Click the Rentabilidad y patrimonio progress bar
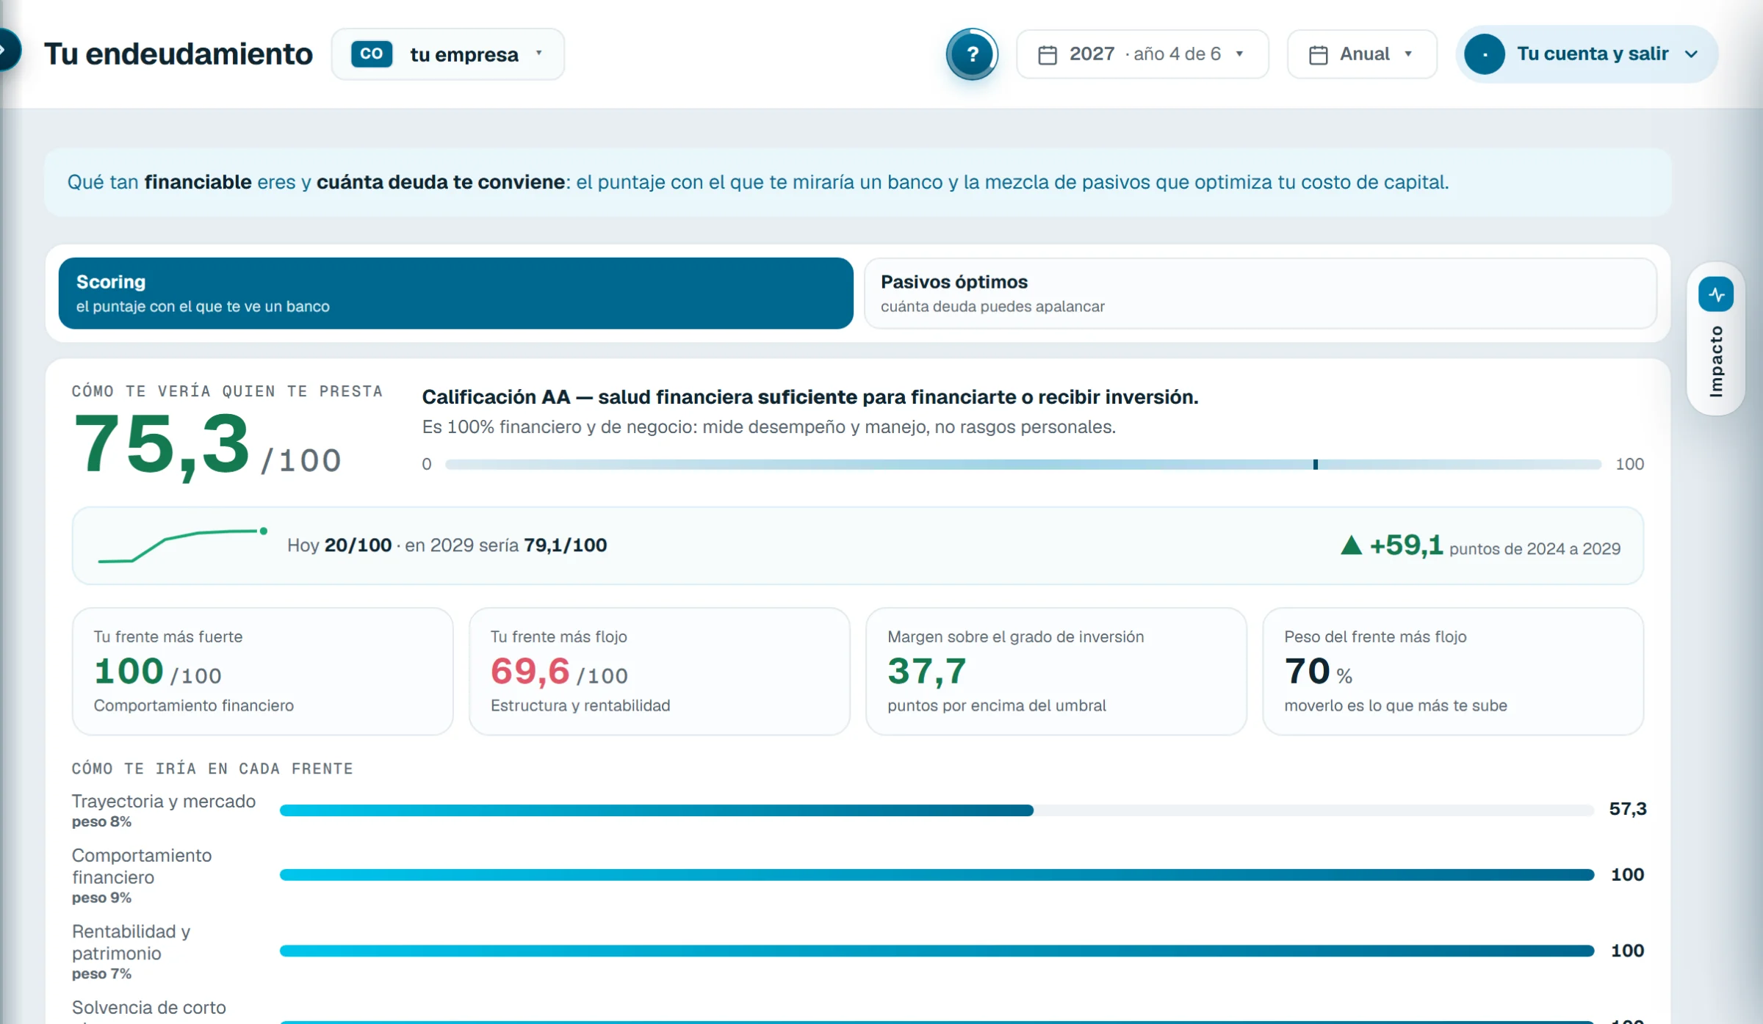Viewport: 1763px width, 1024px height. 937,951
